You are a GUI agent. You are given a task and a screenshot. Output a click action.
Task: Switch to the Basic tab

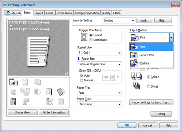27,12
